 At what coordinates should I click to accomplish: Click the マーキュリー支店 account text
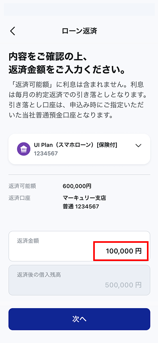(x=84, y=198)
